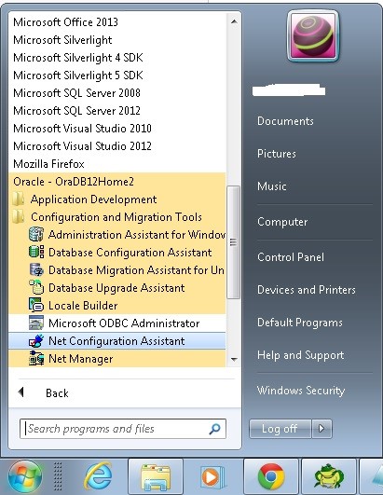383x495 pixels.
Task: Open Administration Assistant for Windows icon
Action: [x=36, y=235]
